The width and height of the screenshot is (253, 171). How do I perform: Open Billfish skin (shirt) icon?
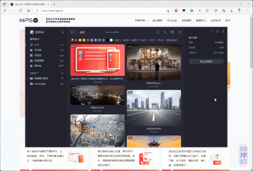click(x=180, y=32)
